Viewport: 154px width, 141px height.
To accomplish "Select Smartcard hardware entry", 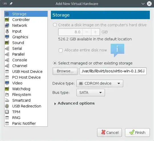I will click(26, 100).
